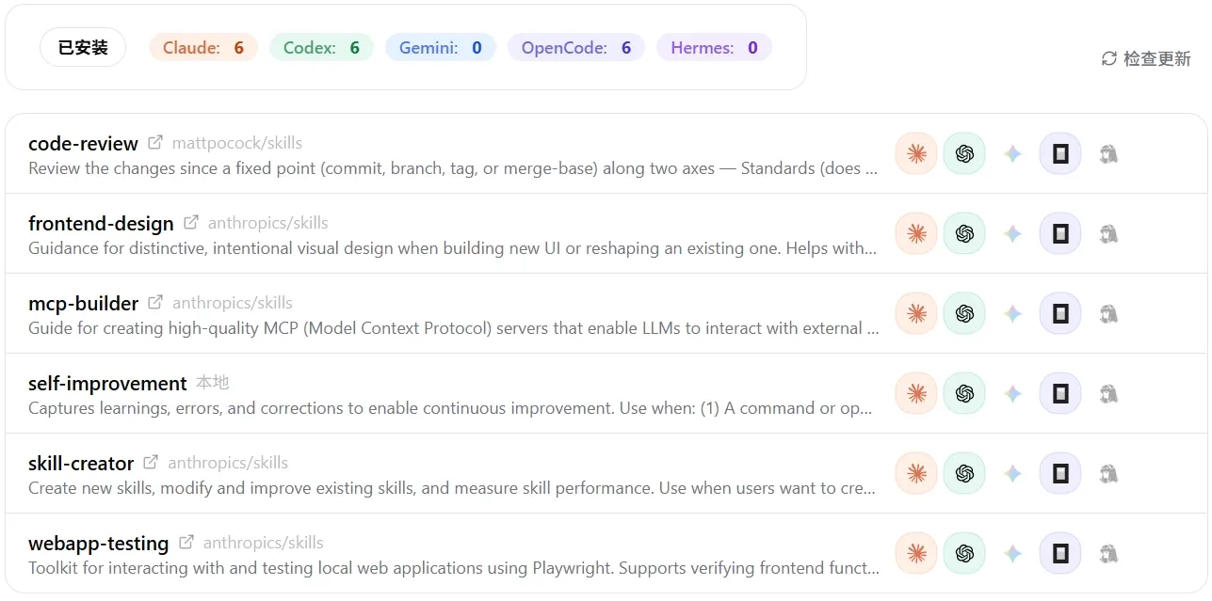Click Gemini sparkle icon on code-review row

coord(1012,153)
